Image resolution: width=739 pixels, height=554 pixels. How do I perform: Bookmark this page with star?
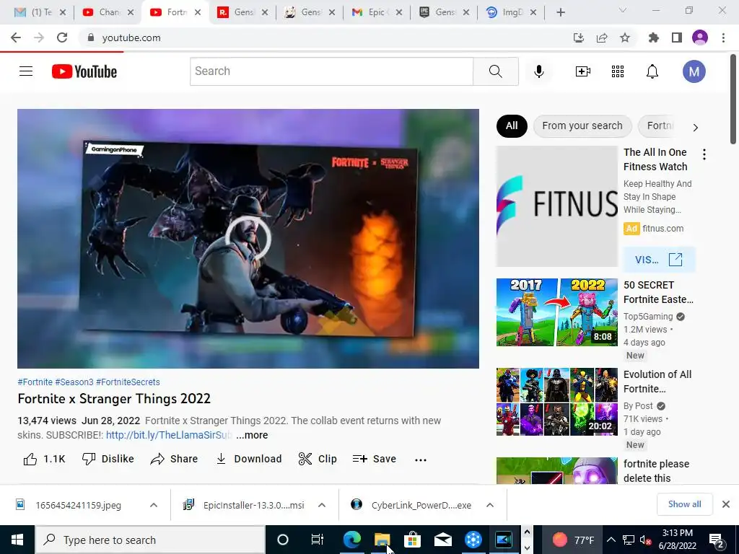pos(625,38)
